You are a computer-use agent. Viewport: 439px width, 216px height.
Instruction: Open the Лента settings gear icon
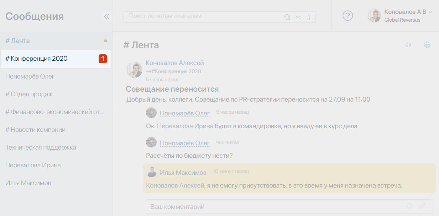click(x=427, y=45)
